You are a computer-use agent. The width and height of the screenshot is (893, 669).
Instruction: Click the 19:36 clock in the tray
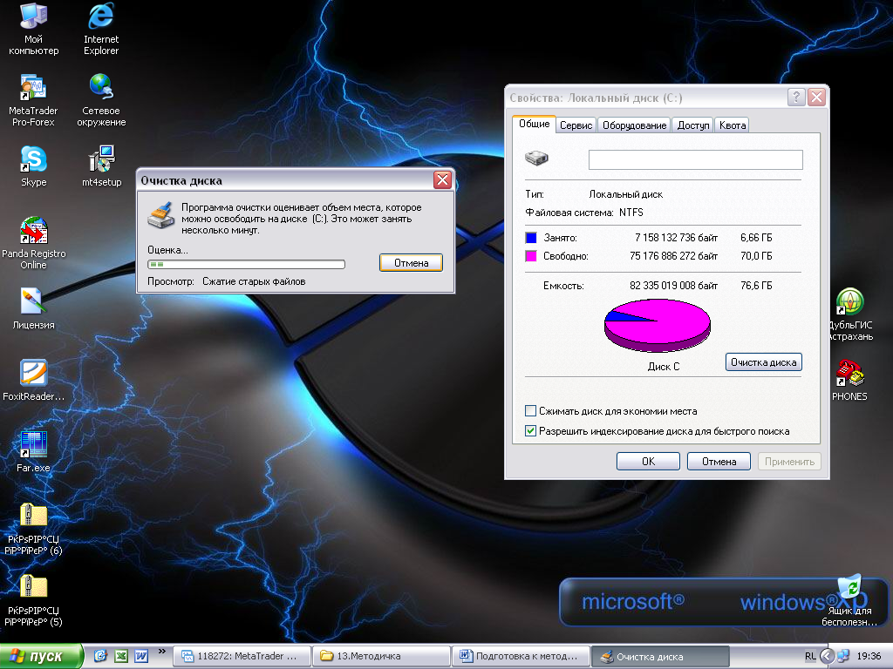(869, 656)
